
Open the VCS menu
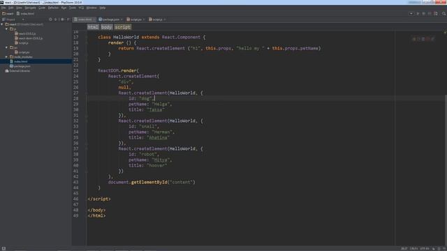(81, 8)
